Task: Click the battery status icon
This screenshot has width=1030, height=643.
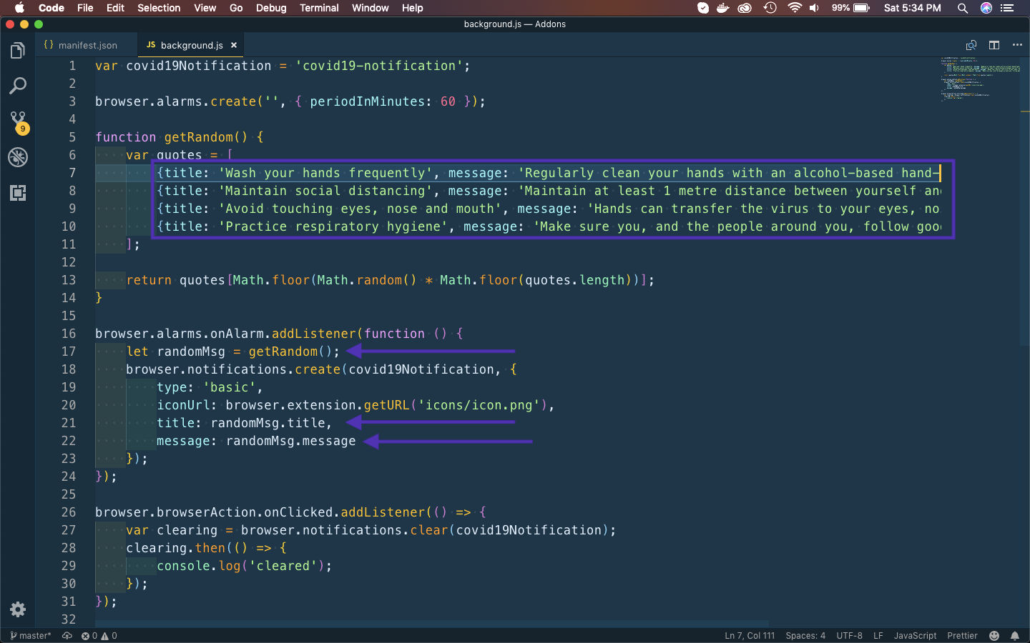Action: pyautogui.click(x=861, y=8)
